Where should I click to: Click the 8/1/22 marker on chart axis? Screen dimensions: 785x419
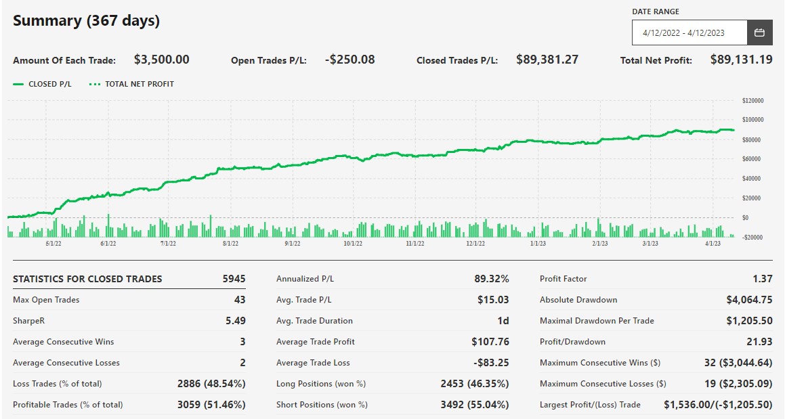click(230, 244)
